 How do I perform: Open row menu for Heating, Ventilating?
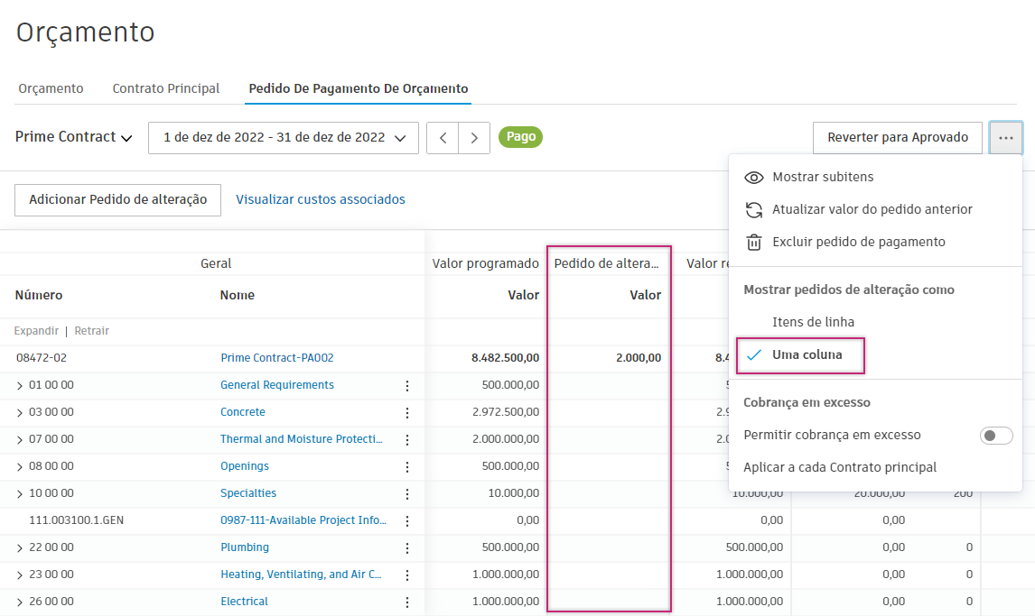(x=407, y=575)
